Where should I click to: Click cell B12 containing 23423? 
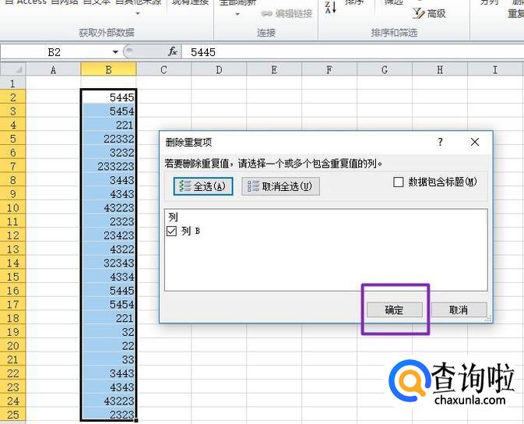pos(108,235)
